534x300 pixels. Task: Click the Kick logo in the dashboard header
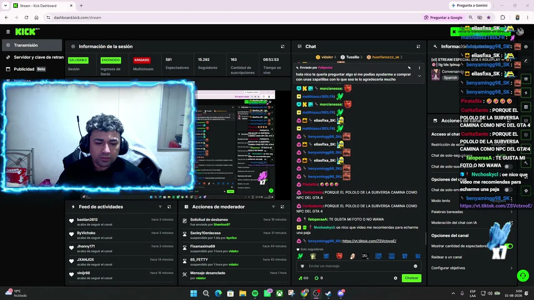pyautogui.click(x=27, y=32)
